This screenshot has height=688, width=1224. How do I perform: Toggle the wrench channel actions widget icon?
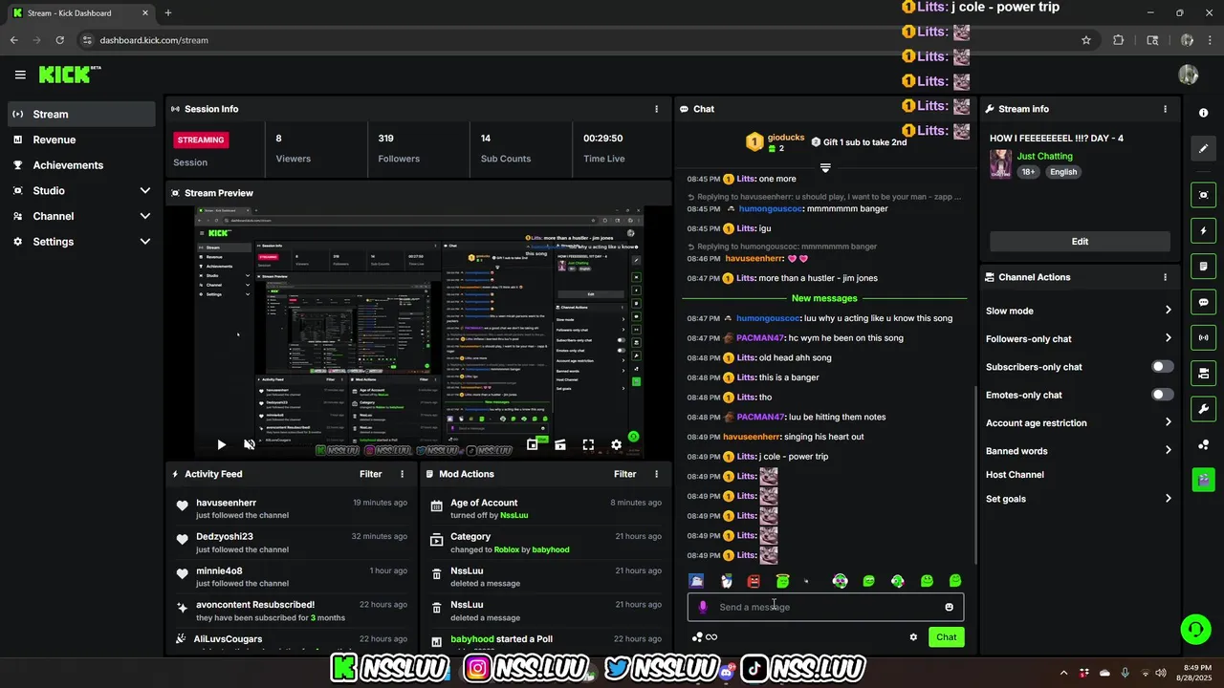click(1203, 409)
